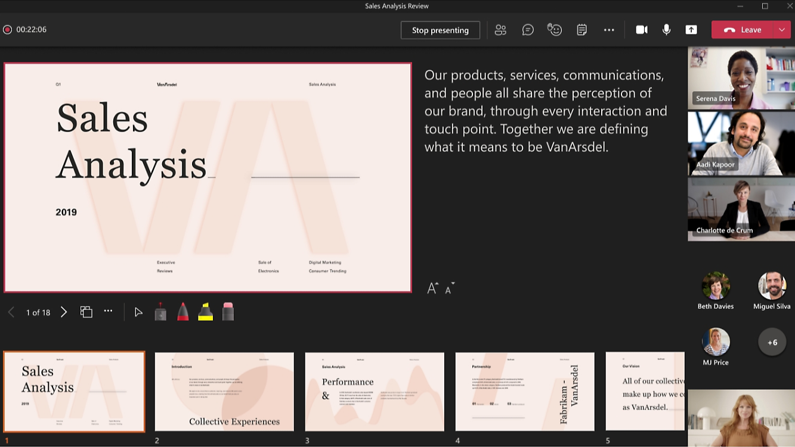Image resolution: width=795 pixels, height=447 pixels.
Task: Go to the previous slide
Action: click(x=11, y=312)
